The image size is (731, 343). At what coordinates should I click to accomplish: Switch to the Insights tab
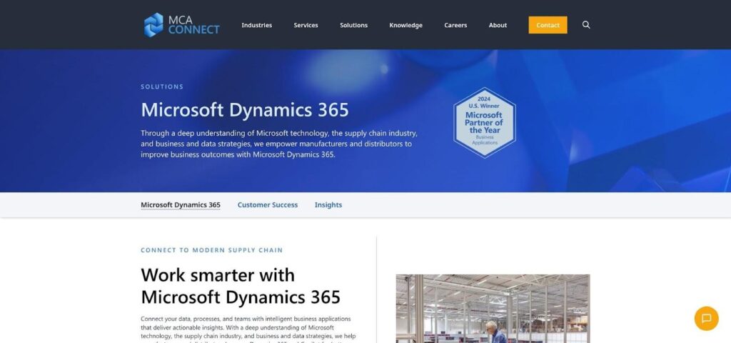click(x=328, y=205)
